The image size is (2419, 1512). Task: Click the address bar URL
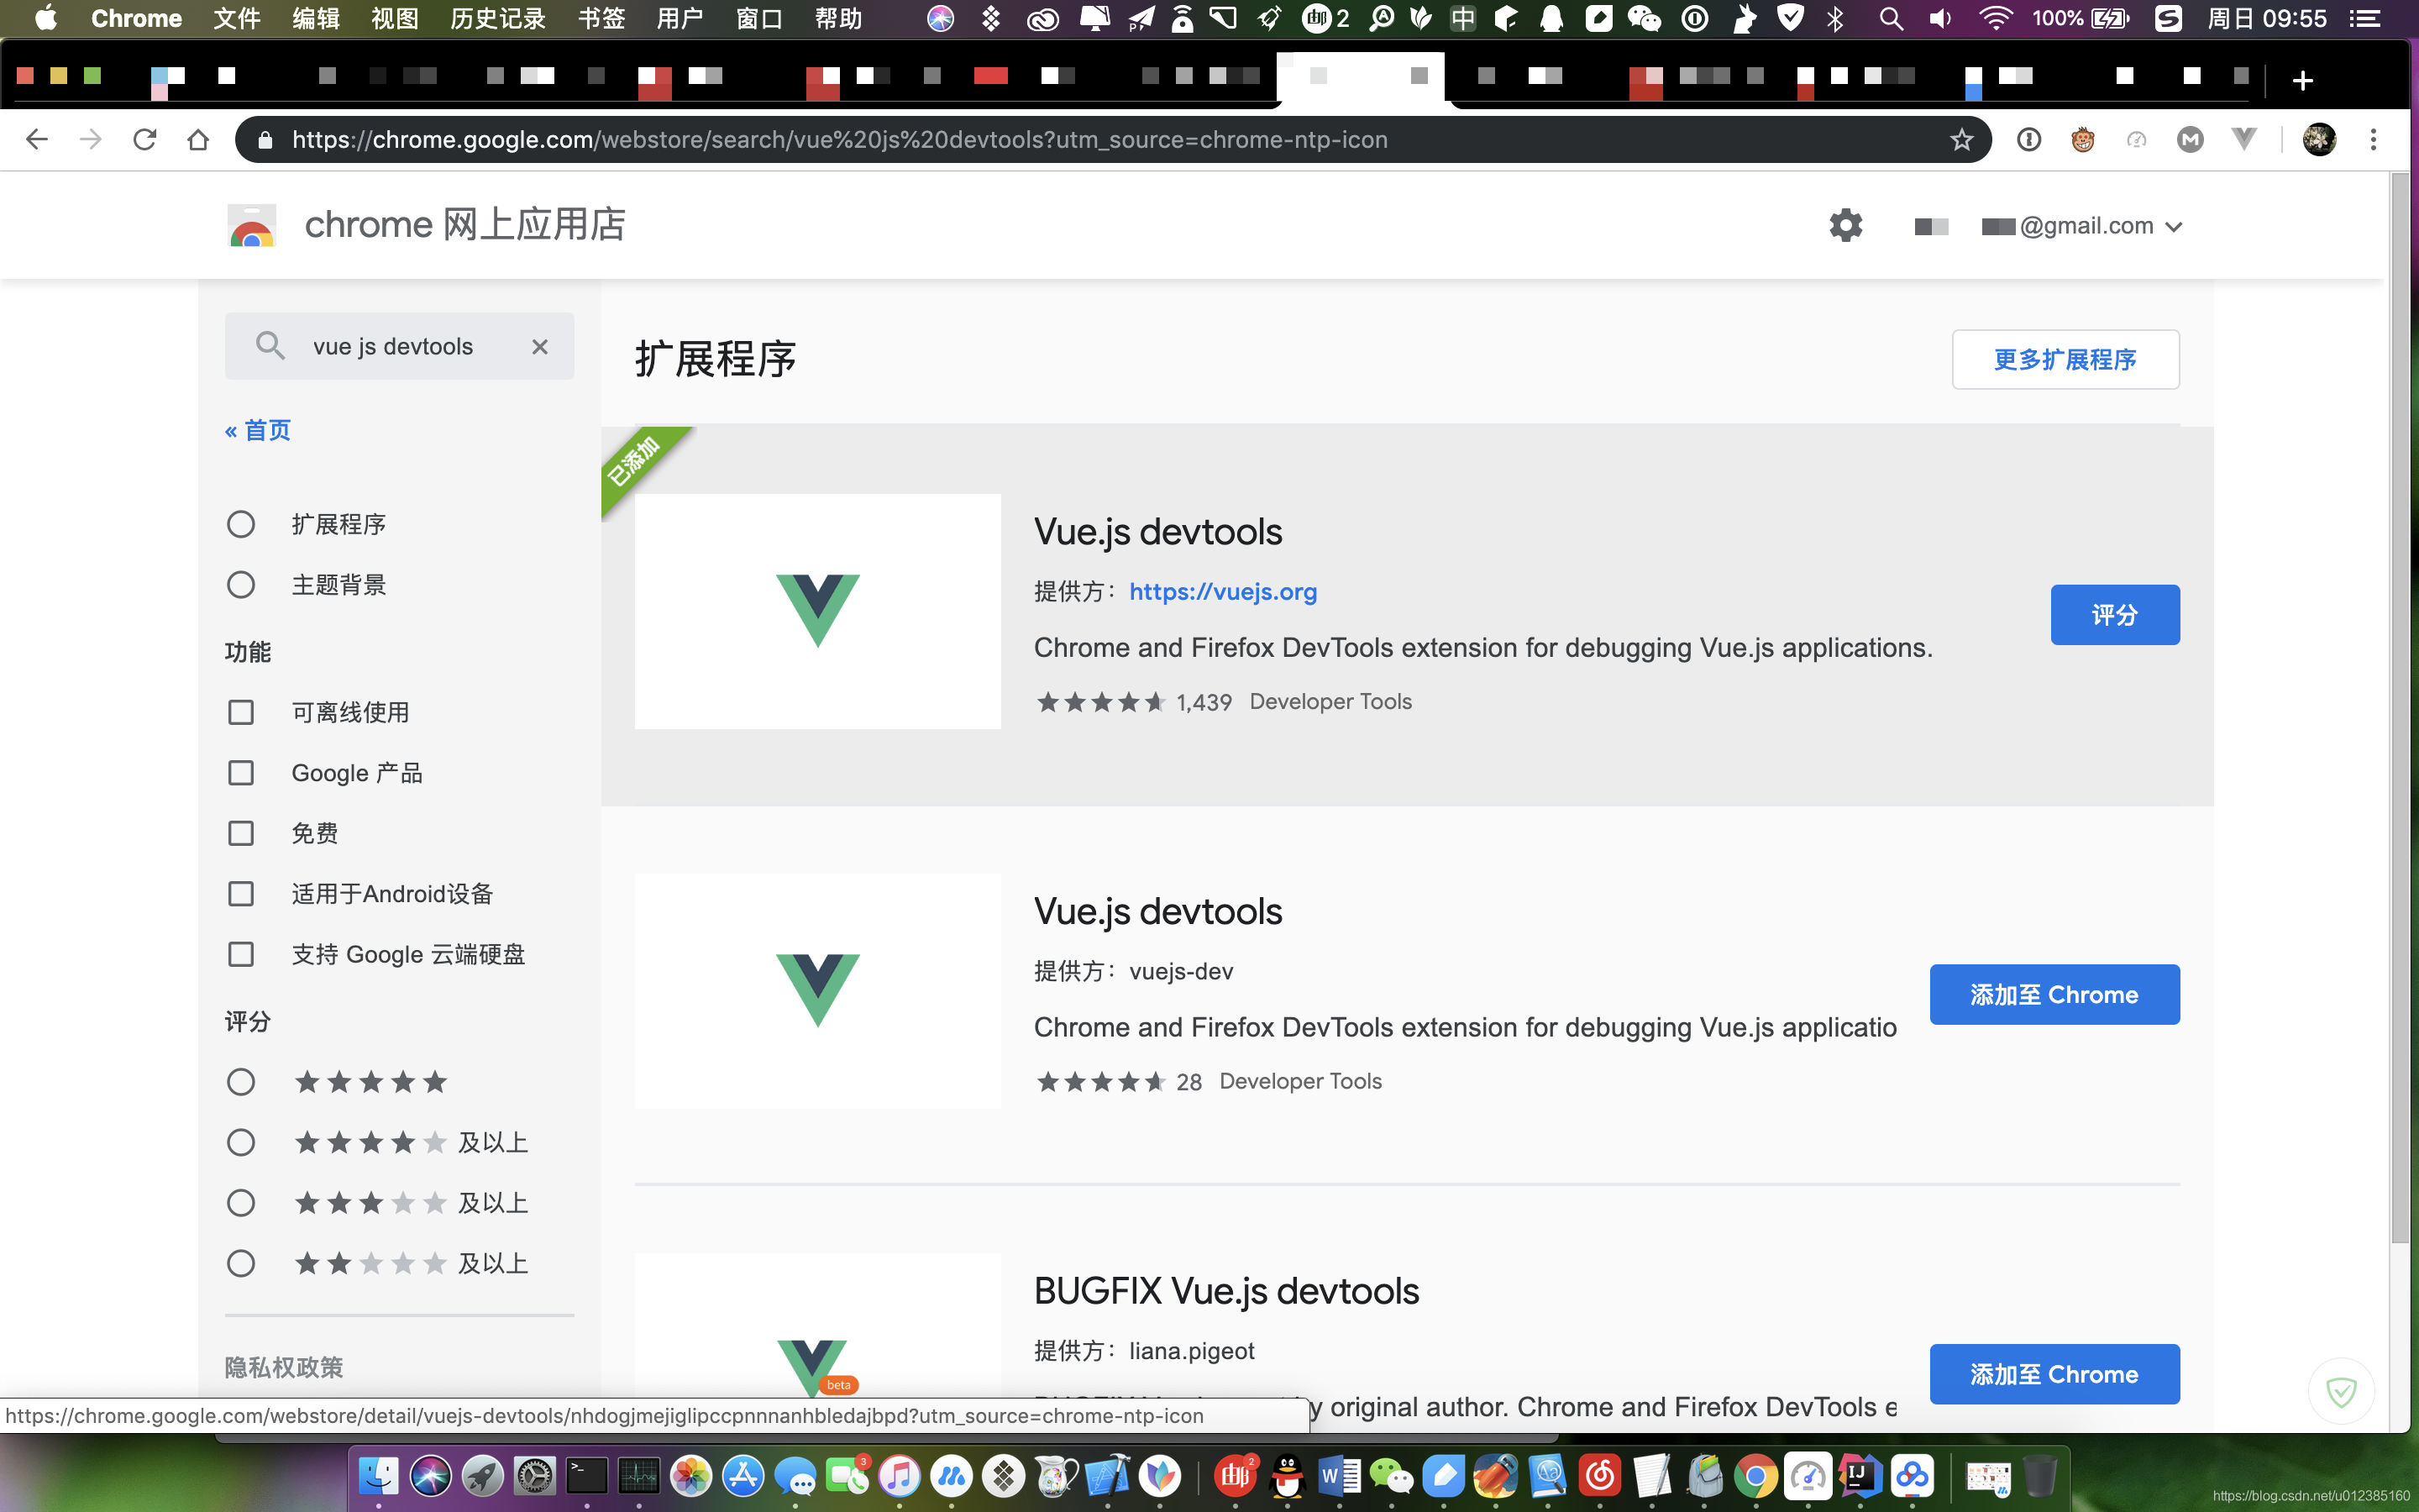[840, 140]
